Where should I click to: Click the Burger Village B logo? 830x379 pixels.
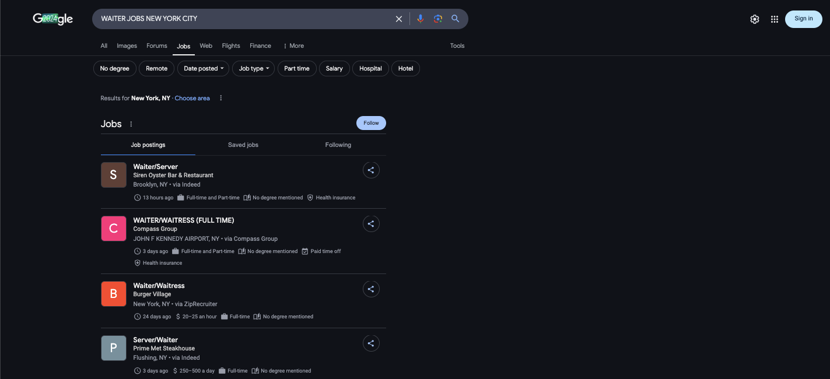[114, 294]
